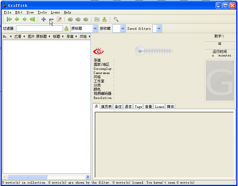Open the collection folder toolbar icon

click(x=97, y=19)
